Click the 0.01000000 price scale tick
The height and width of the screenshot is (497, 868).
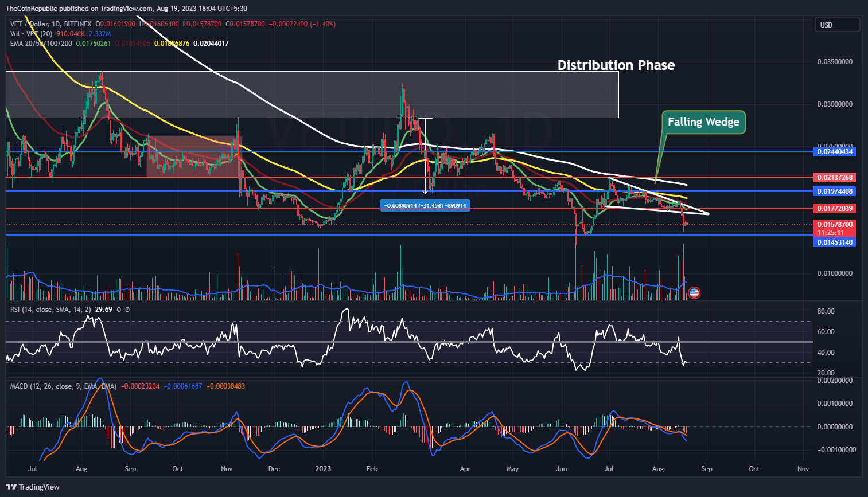(x=835, y=273)
